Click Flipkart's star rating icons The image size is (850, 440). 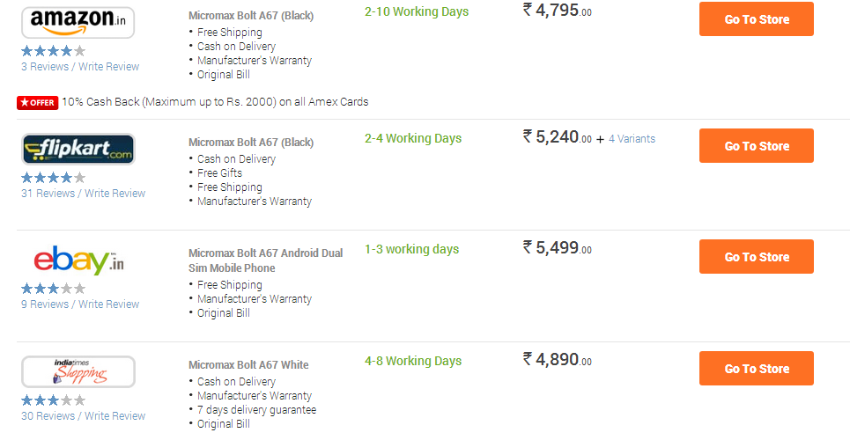click(x=53, y=178)
